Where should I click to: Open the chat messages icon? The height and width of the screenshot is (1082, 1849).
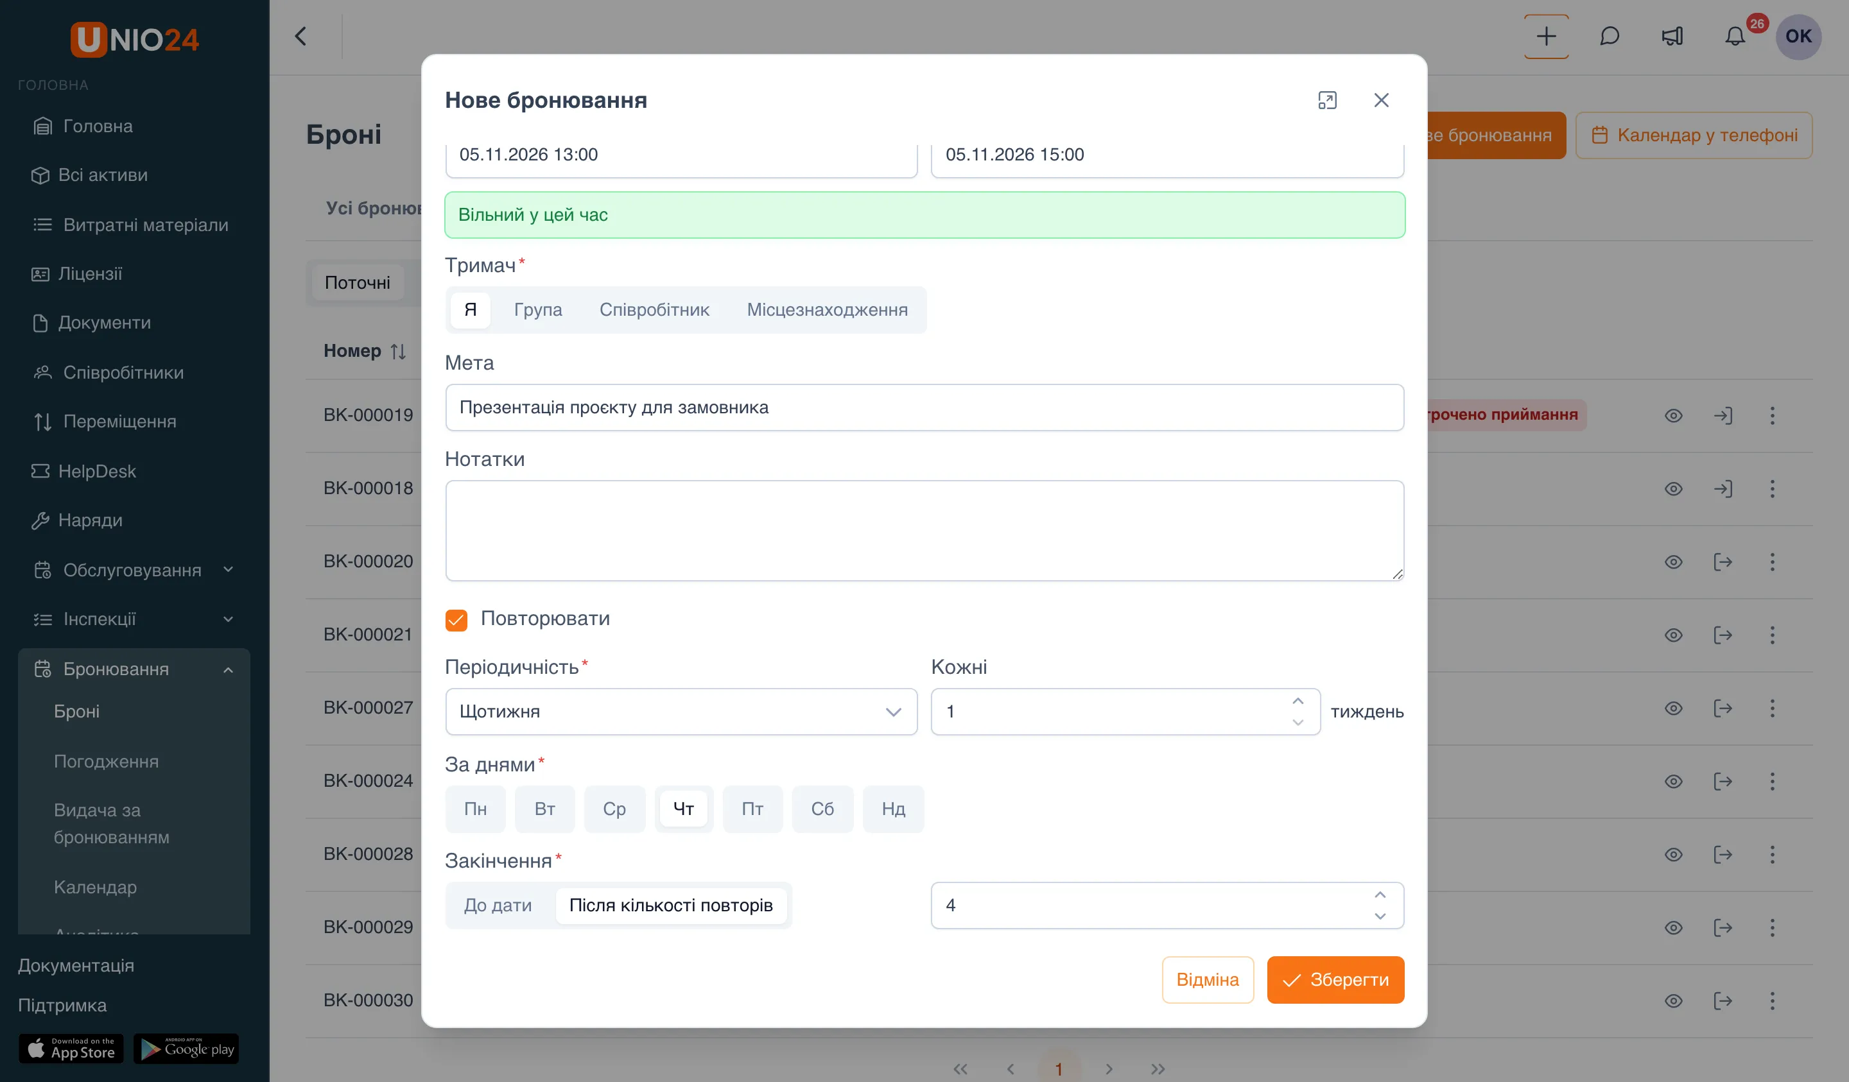1609,36
